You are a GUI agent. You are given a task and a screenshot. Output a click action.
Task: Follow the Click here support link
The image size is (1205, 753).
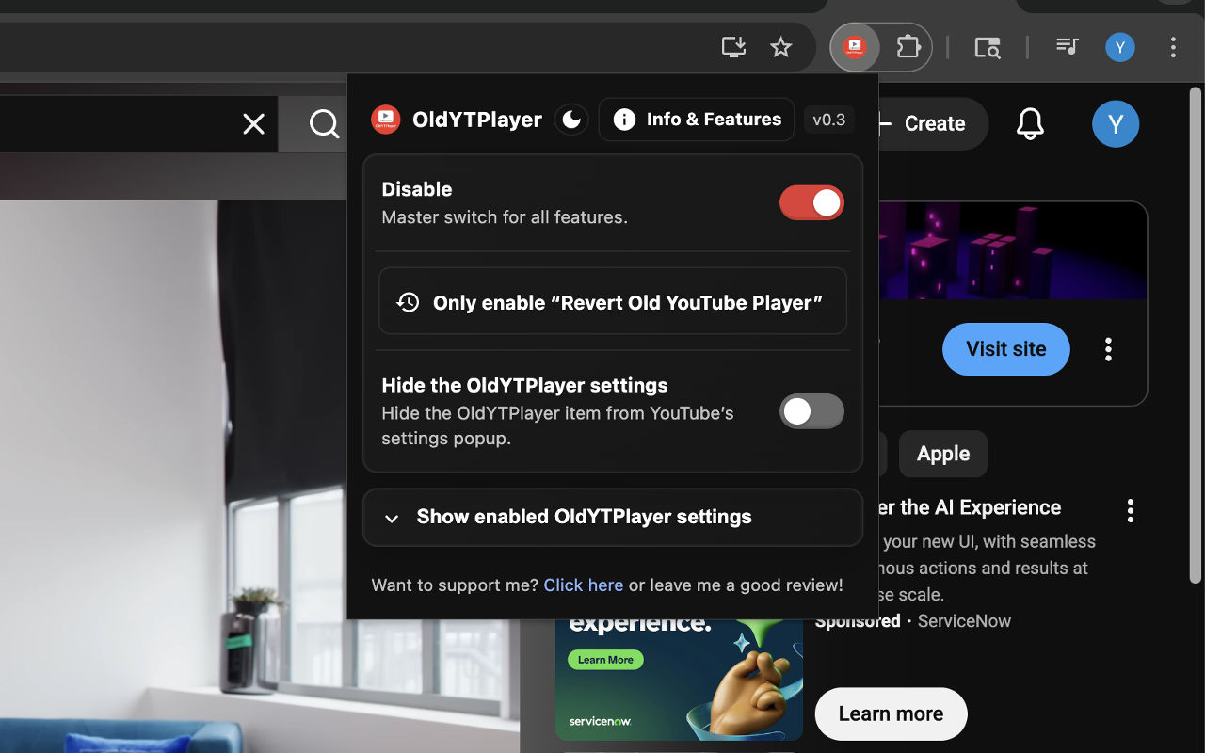coord(583,585)
